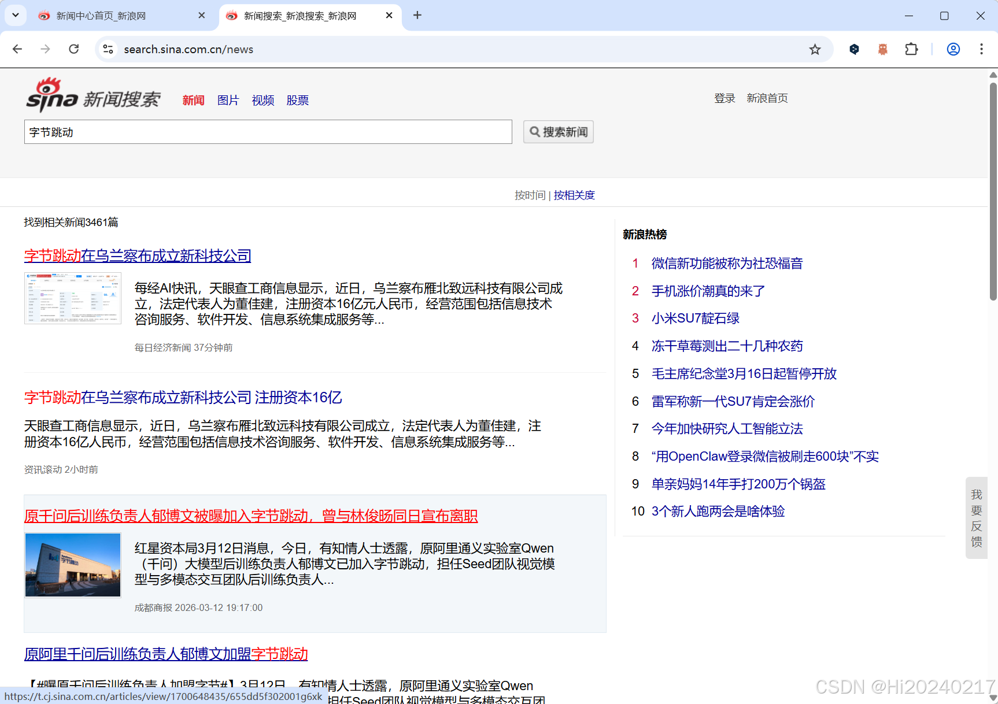Open hot item about OpenClaw登录微信

click(765, 456)
